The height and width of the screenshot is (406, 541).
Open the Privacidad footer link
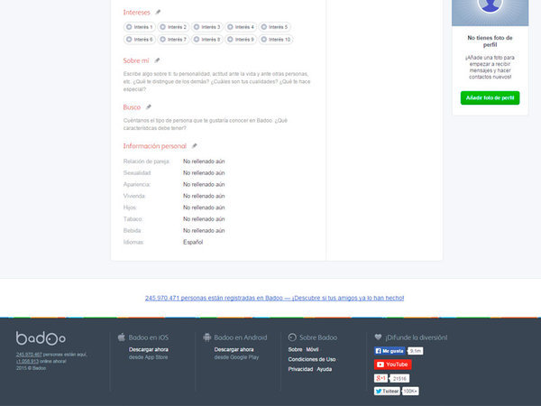pos(300,369)
